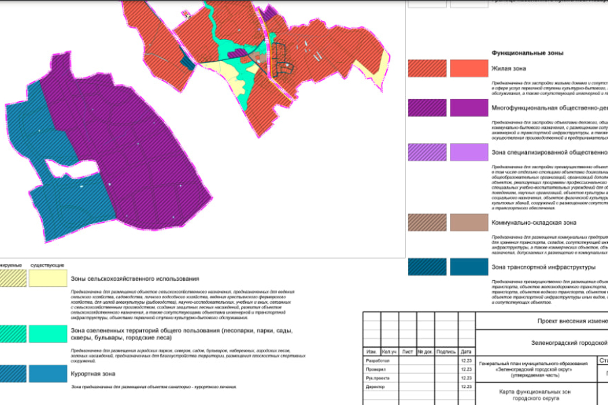
Task: Click the hatched light-purple specialized zone swatch
Action: (427, 152)
